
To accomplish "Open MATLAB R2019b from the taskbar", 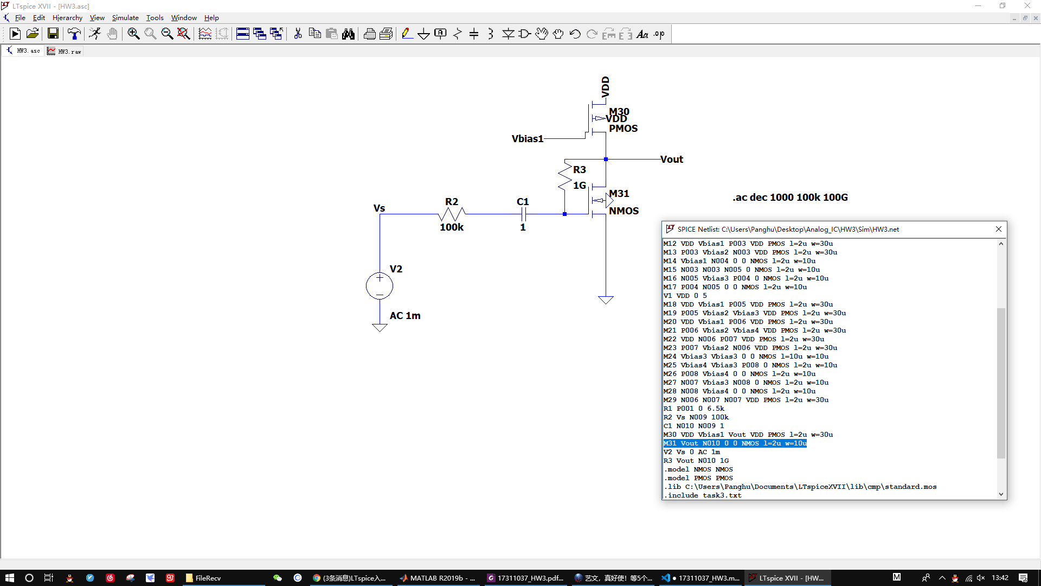I will [438, 578].
